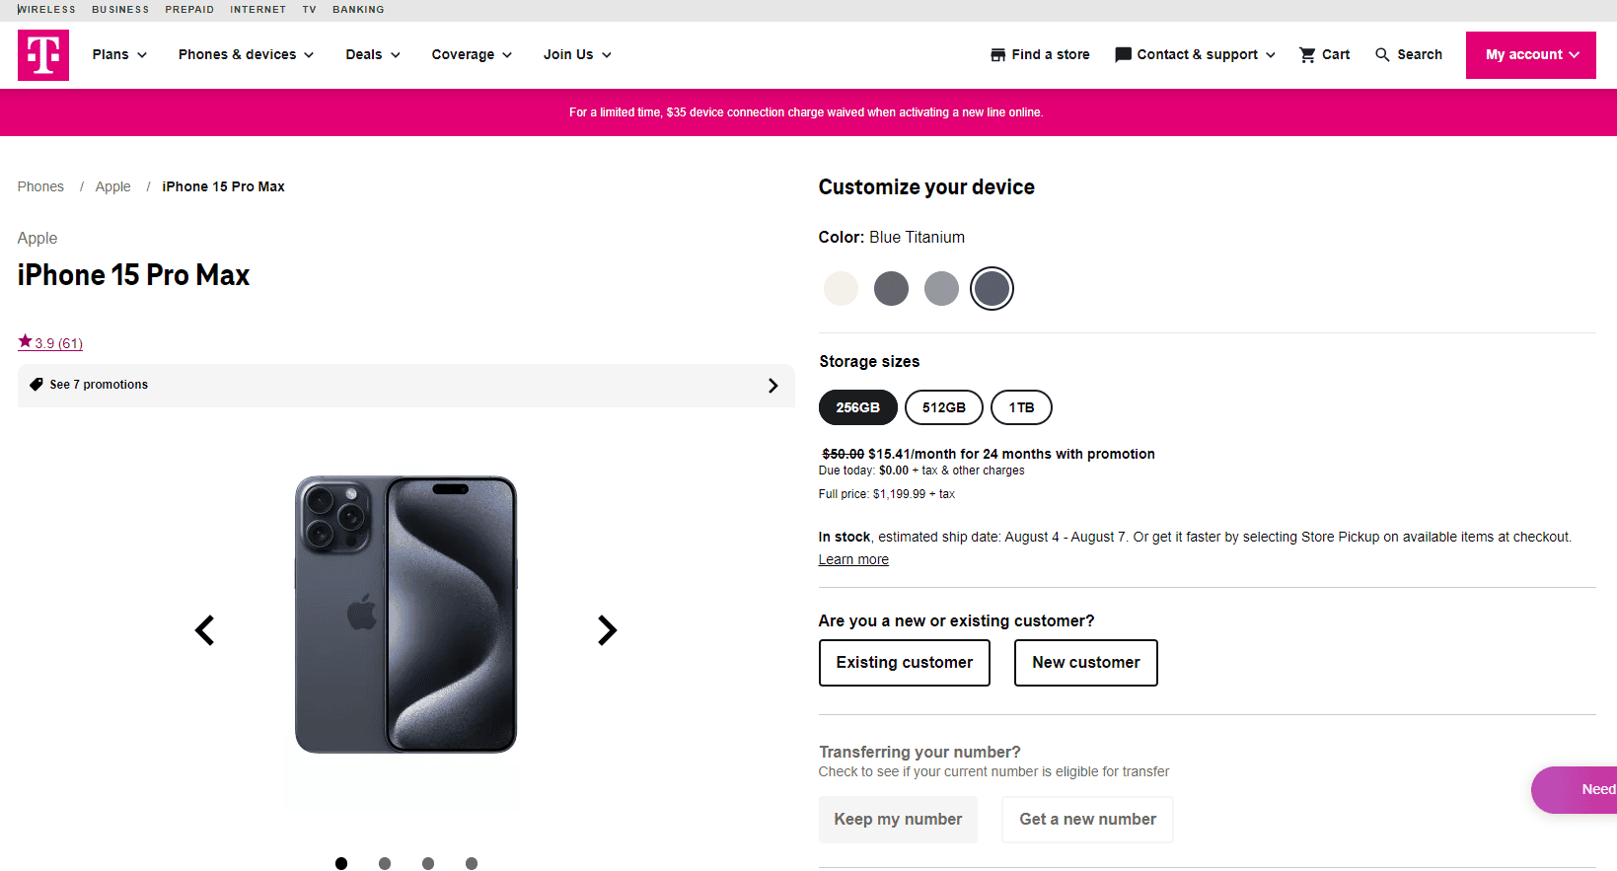Open the My account dropdown
This screenshot has width=1617, height=871.
coord(1530,55)
